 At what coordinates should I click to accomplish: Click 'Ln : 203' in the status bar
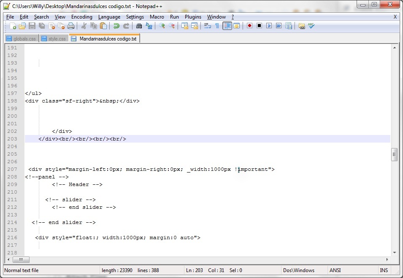pos(194,270)
